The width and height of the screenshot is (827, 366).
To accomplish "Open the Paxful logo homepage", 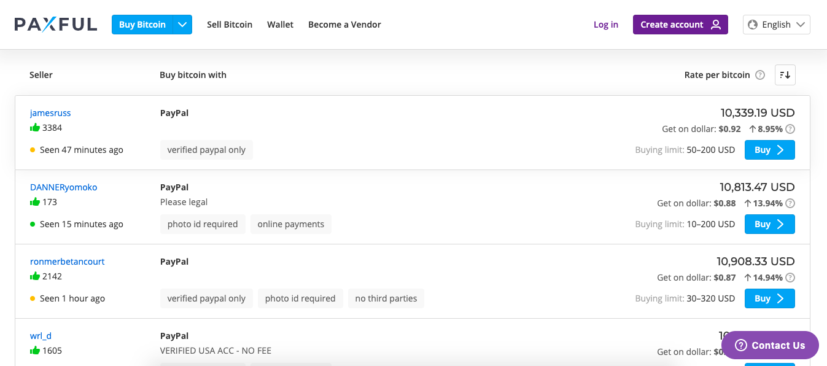I will [56, 25].
